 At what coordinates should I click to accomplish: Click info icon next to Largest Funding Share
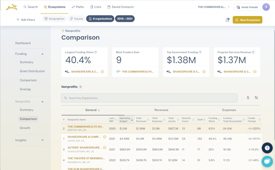tap(96, 52)
